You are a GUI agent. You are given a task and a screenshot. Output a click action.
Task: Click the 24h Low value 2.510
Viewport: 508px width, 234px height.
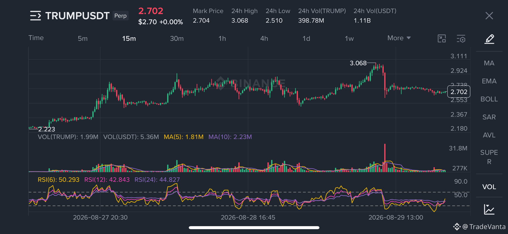[274, 21]
